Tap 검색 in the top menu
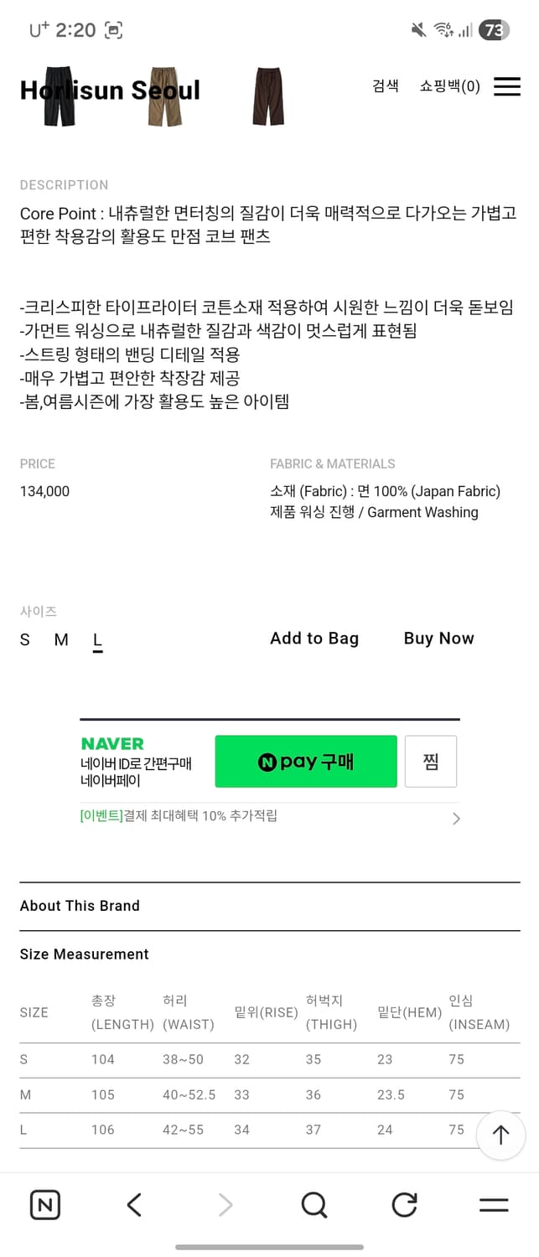The image size is (539, 1257). (385, 86)
